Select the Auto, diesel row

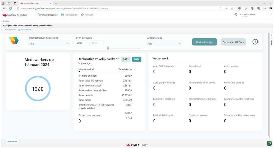tap(105, 100)
